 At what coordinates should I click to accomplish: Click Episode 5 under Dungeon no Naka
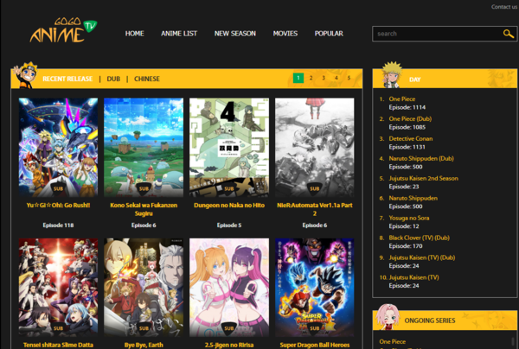pos(229,225)
